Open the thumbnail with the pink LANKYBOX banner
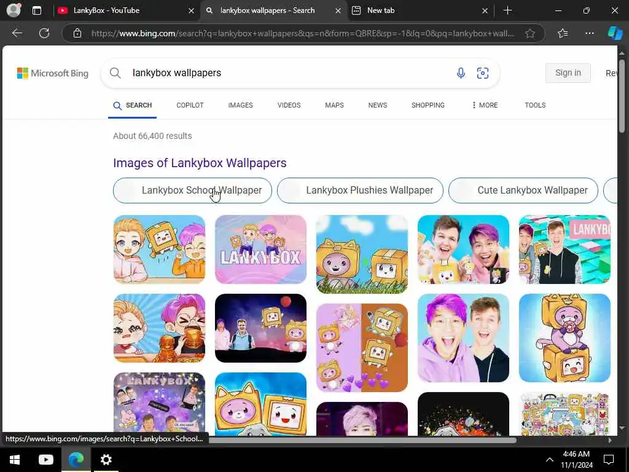The height and width of the screenshot is (472, 629). 565,250
